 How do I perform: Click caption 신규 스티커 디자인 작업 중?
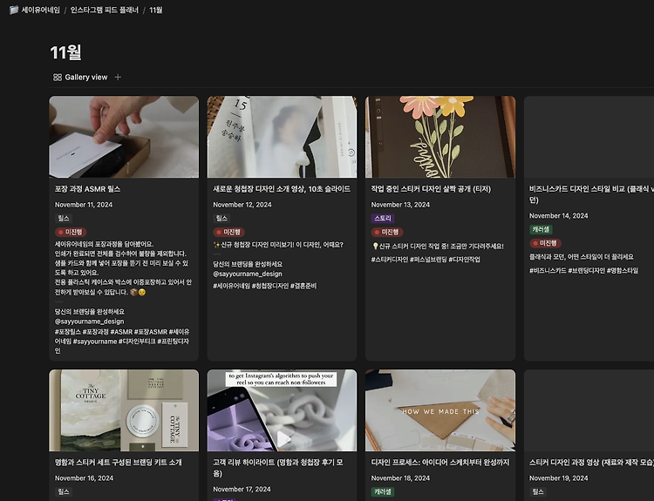tap(438, 247)
